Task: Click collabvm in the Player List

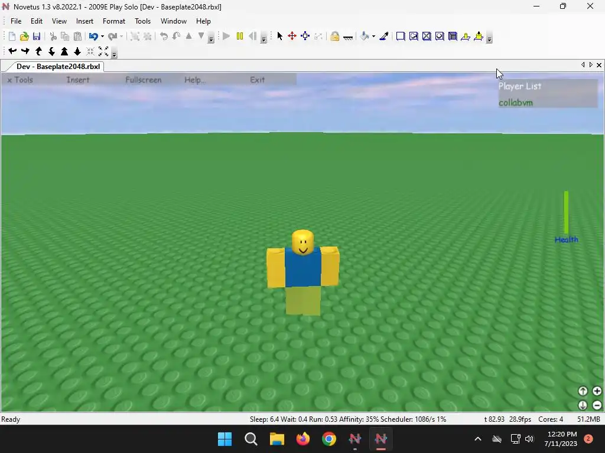Action: (x=515, y=103)
